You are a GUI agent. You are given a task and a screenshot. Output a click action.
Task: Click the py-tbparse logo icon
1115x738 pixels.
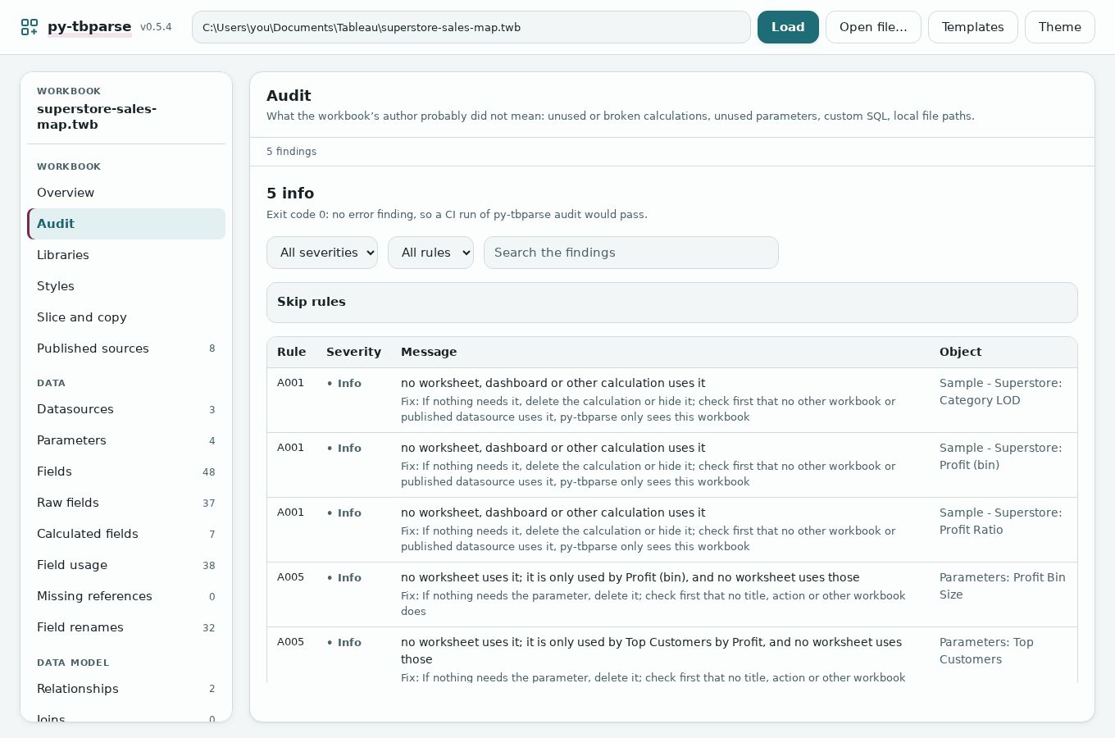(30, 27)
